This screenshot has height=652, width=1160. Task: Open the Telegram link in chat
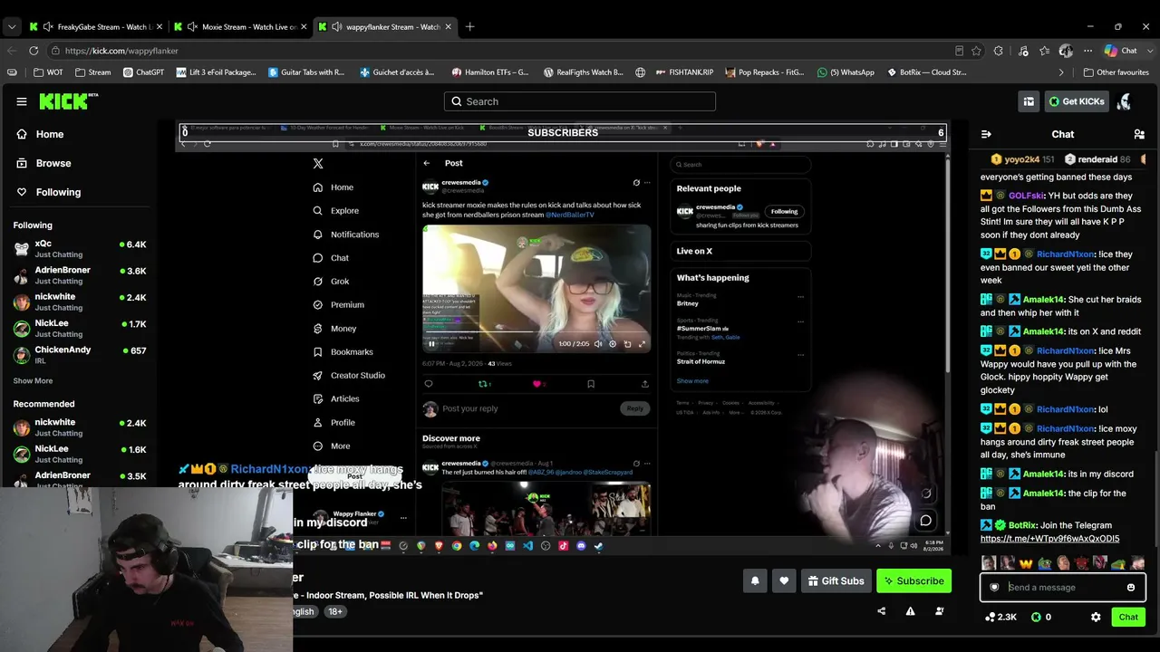(x=1049, y=539)
